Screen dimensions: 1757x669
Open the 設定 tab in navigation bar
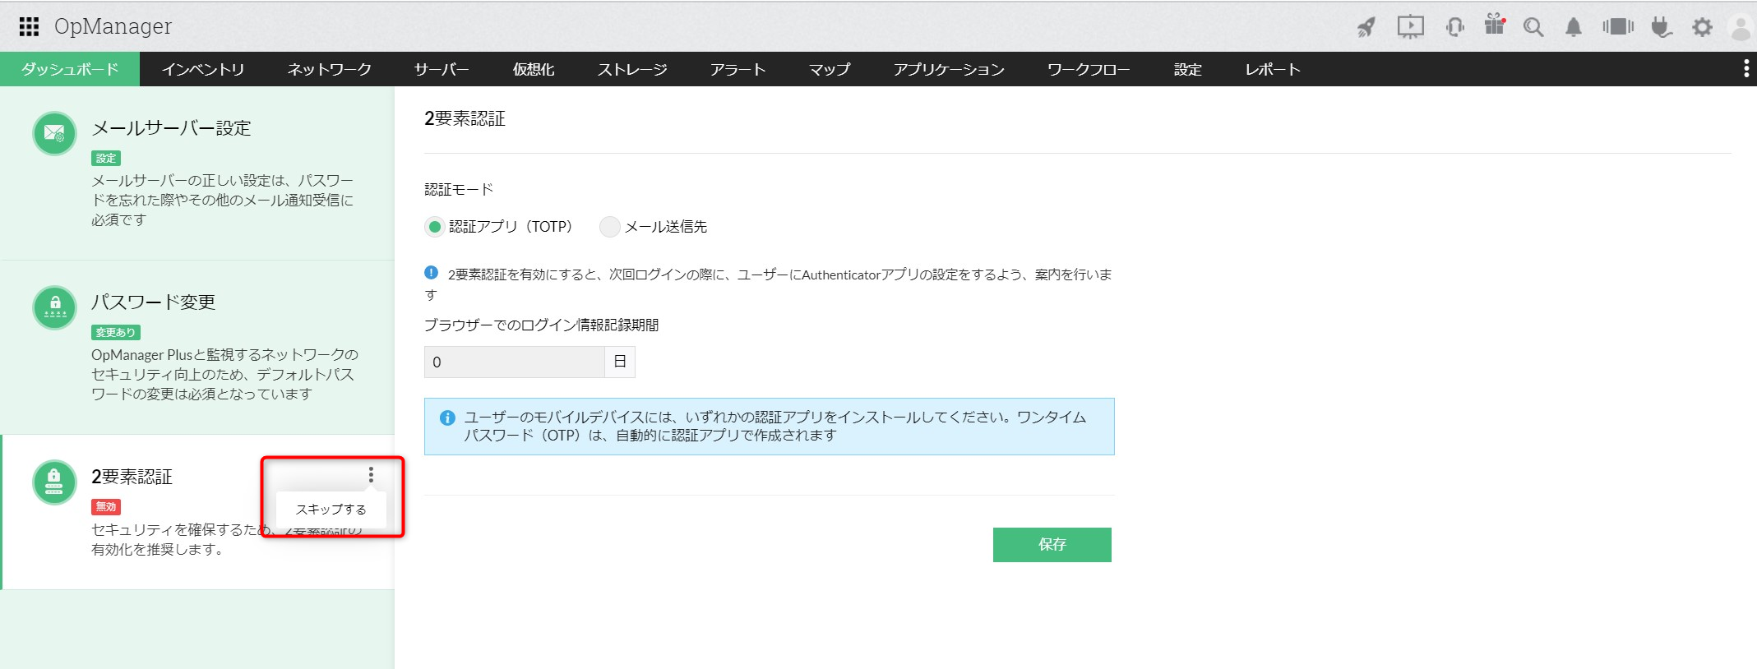coord(1187,69)
